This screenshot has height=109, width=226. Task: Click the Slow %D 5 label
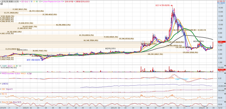(x=17, y=102)
